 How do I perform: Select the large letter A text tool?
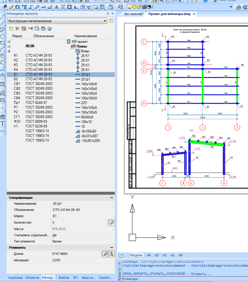pyautogui.click(x=56, y=7)
